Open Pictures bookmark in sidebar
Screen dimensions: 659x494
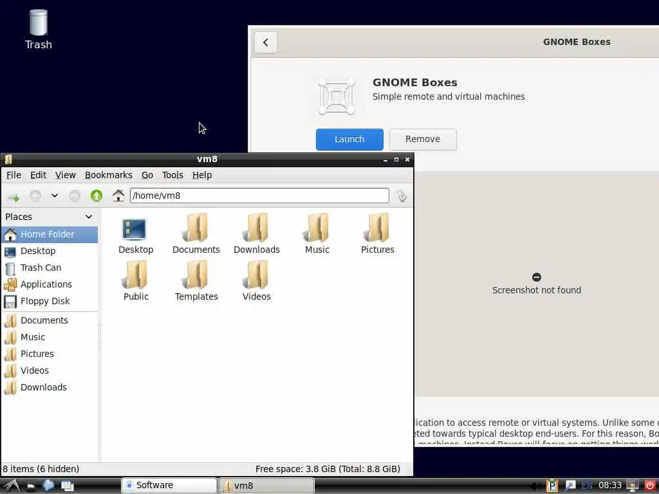[x=50, y=354]
